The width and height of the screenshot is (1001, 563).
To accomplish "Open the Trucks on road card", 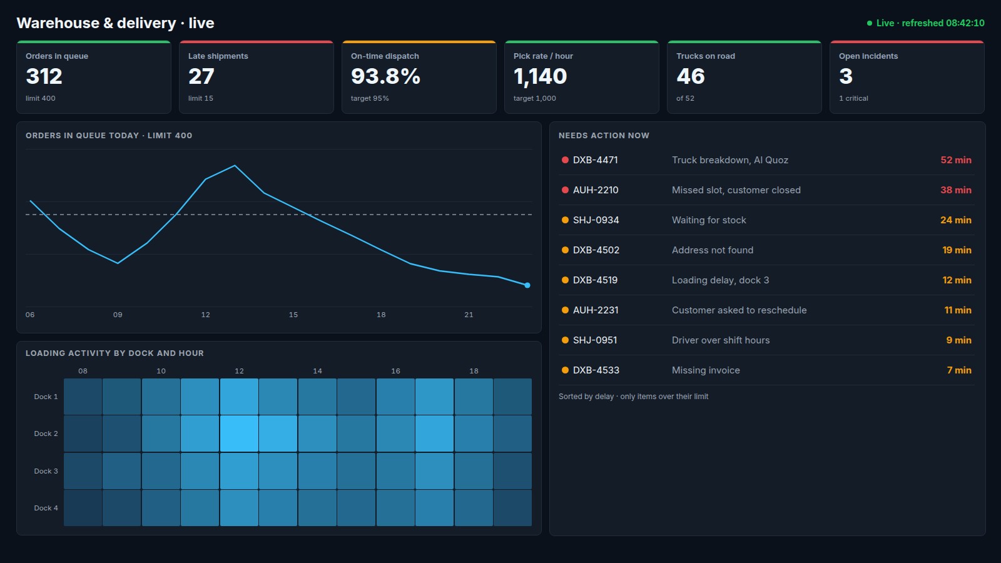I will tap(744, 77).
